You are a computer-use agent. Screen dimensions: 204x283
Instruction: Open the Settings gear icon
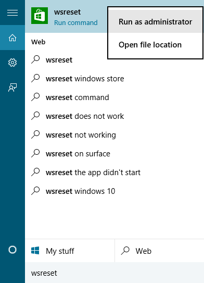[12, 63]
